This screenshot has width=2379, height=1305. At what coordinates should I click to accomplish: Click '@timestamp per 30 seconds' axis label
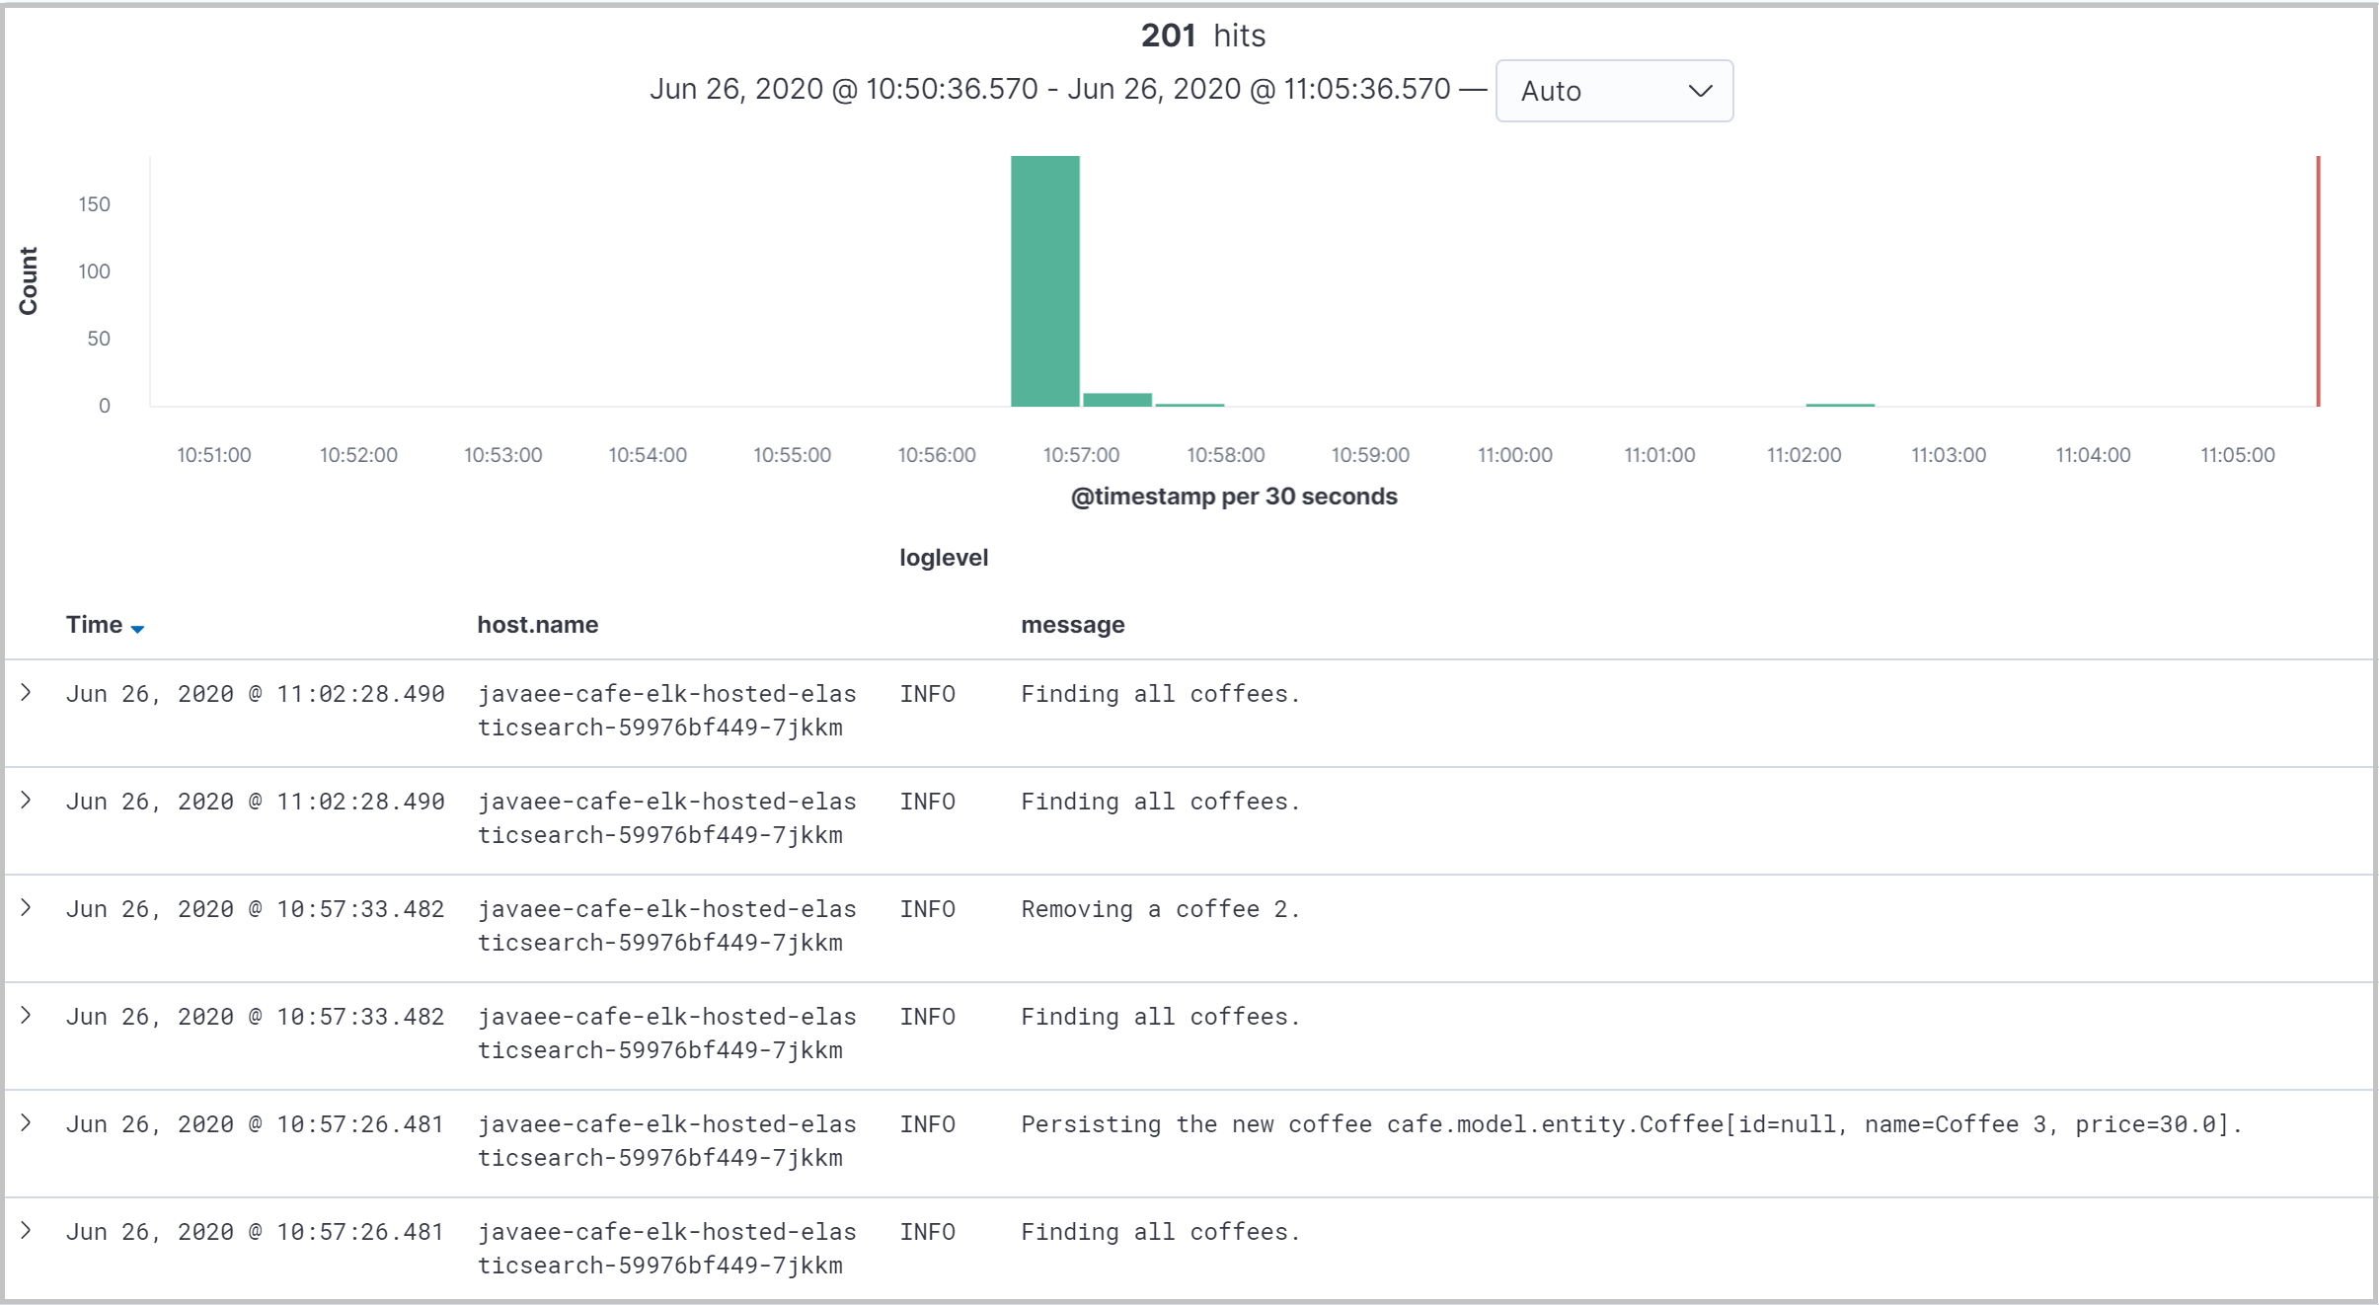pos(1234,497)
